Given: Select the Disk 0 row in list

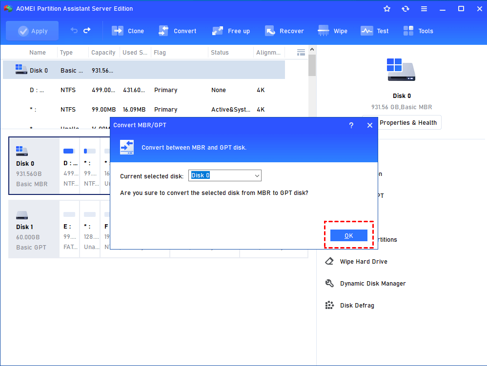Looking at the screenshot, I should (x=144, y=70).
